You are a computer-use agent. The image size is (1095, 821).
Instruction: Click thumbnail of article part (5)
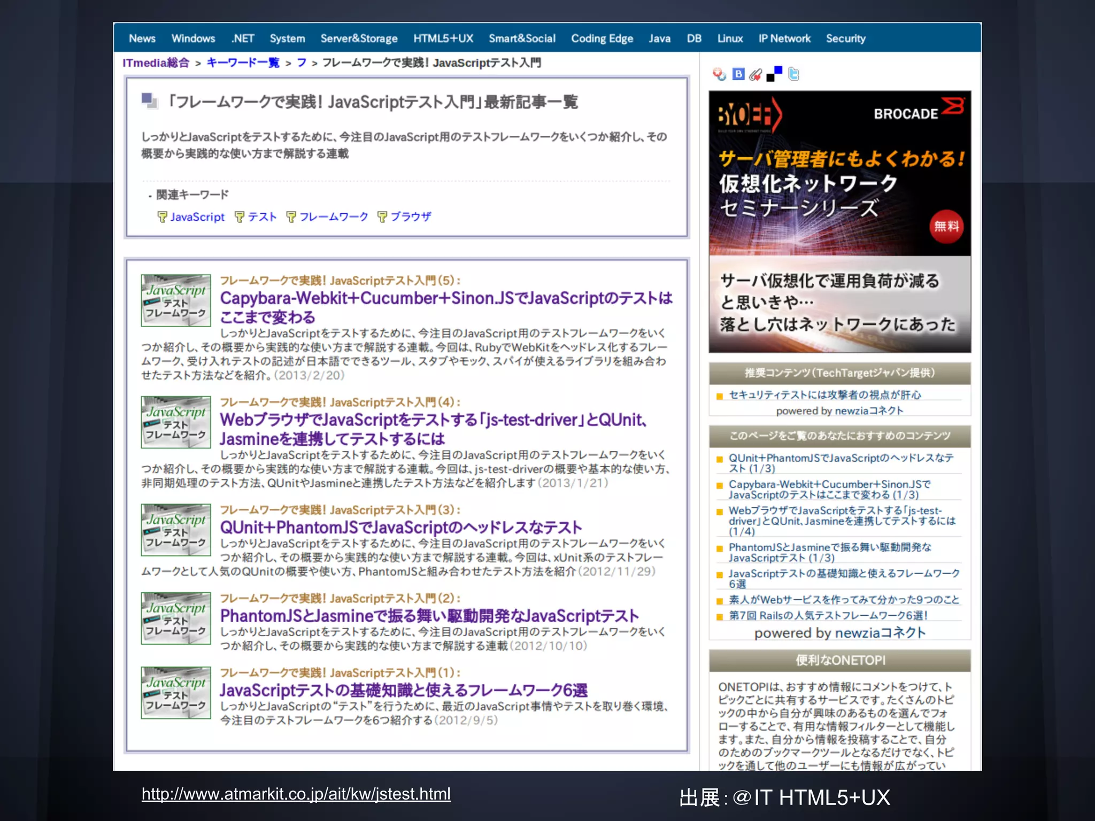coord(176,300)
